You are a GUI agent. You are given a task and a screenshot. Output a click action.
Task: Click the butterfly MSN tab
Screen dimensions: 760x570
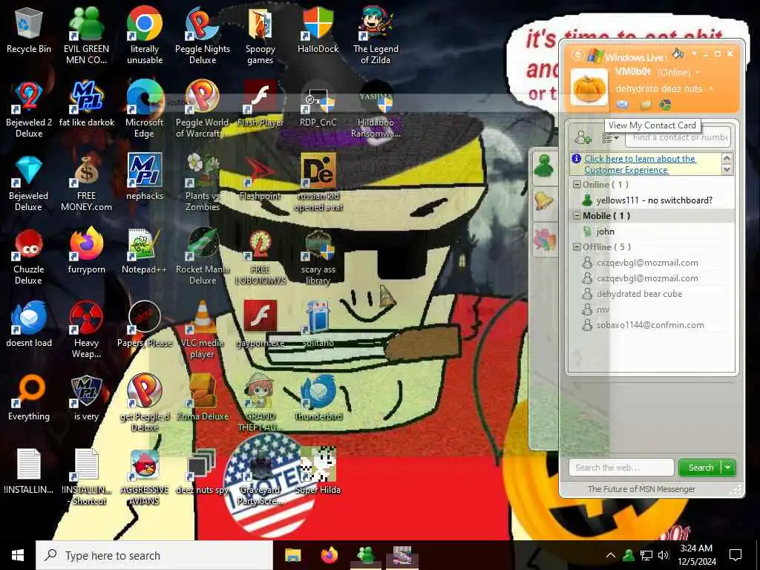[544, 238]
